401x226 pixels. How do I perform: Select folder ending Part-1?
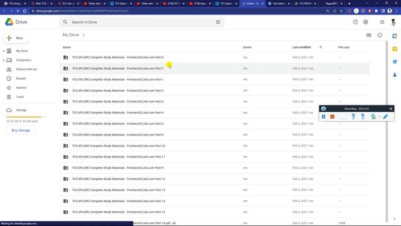[x=214, y=80]
